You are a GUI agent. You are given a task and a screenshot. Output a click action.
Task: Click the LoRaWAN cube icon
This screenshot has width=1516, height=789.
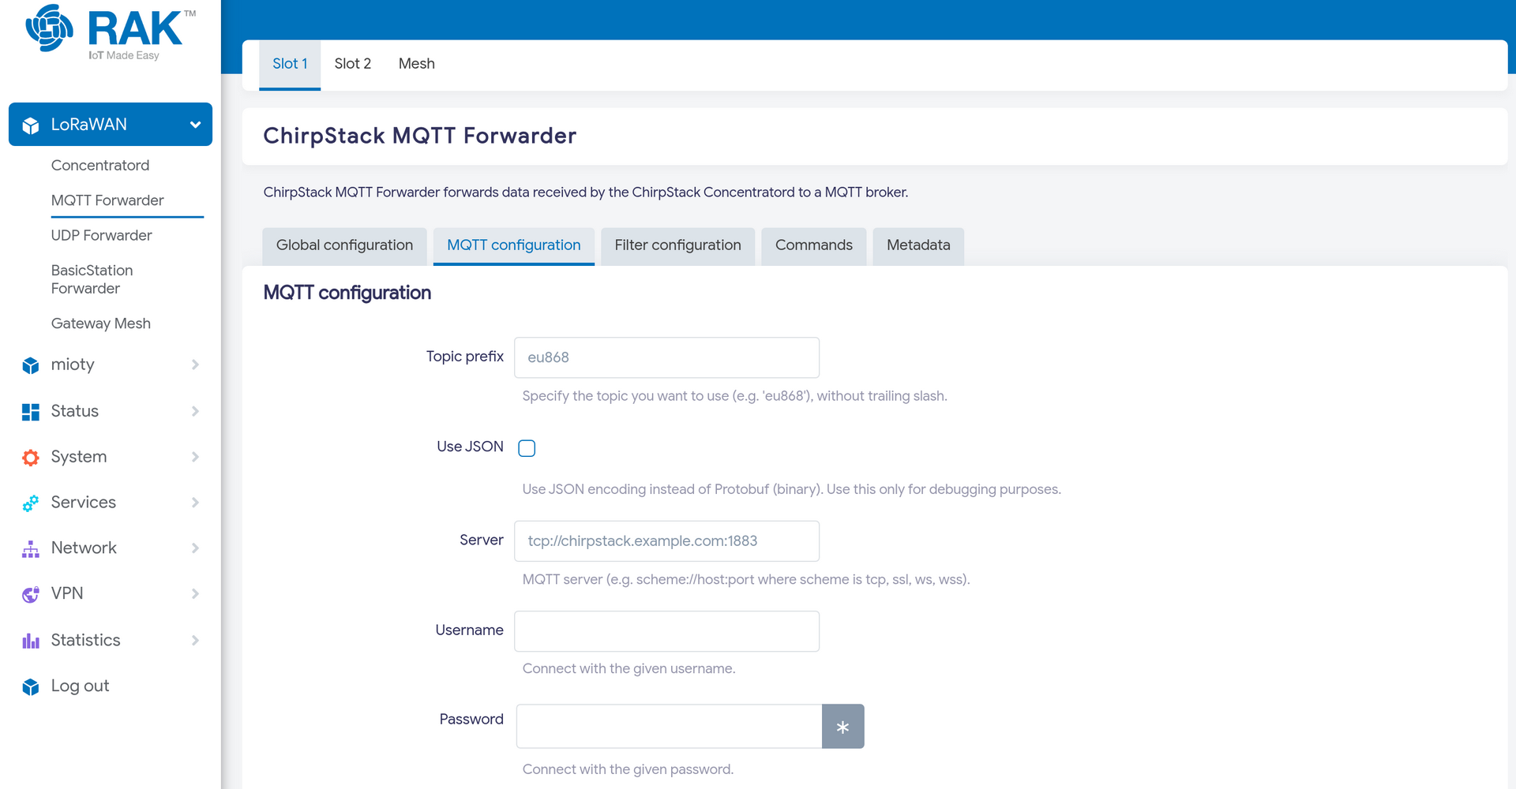pos(31,125)
